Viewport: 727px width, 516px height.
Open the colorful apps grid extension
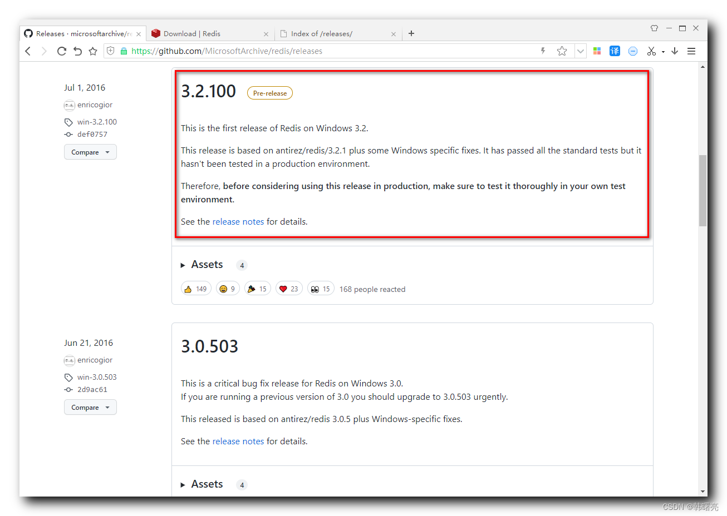tap(597, 51)
